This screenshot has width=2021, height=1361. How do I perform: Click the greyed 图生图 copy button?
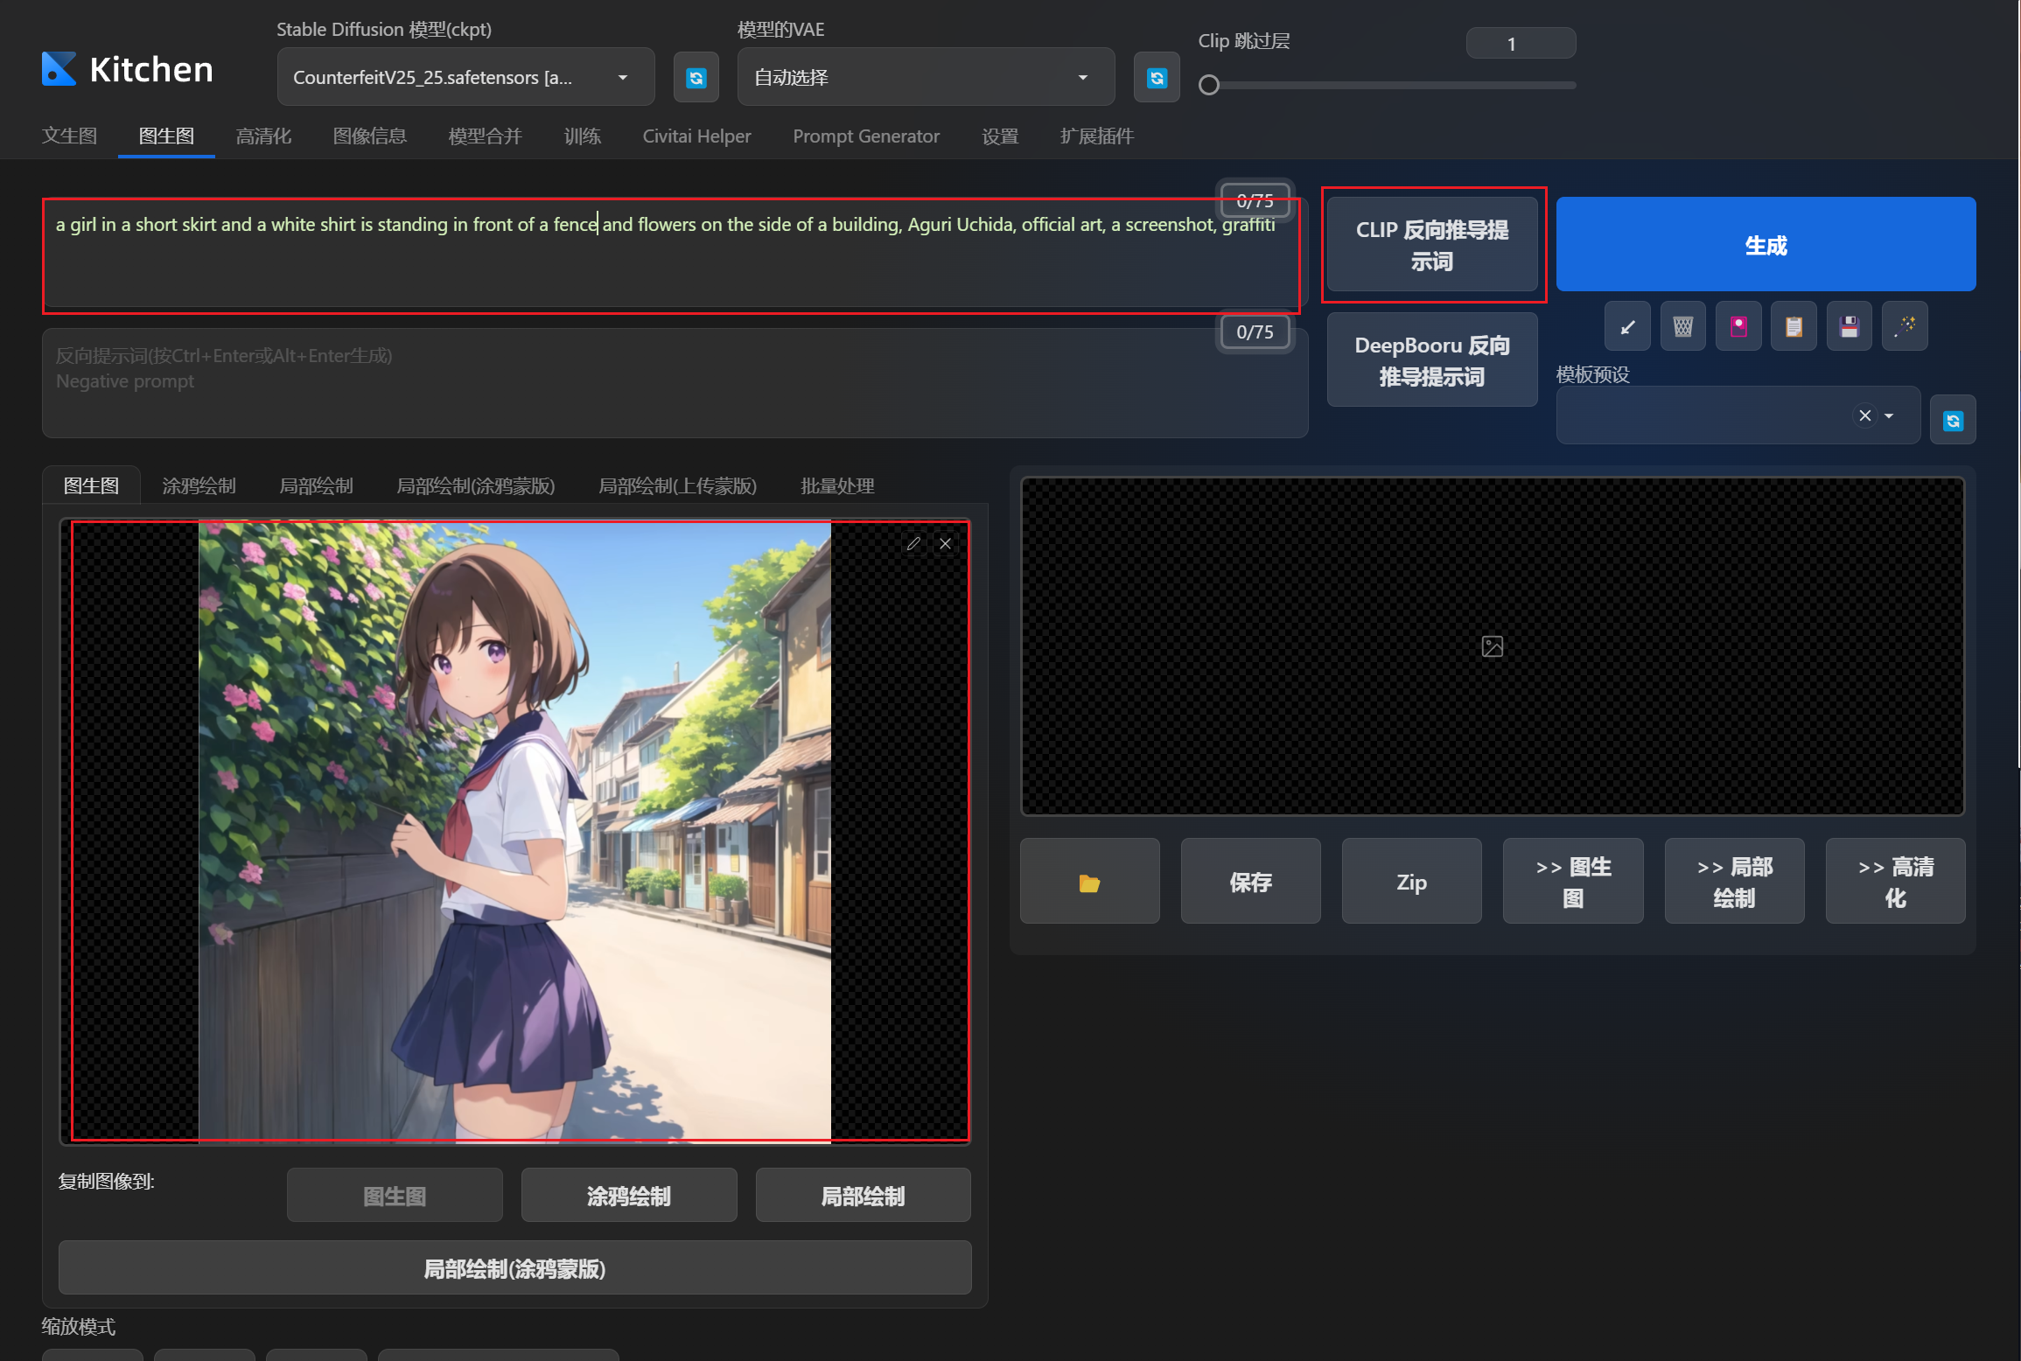coord(395,1196)
